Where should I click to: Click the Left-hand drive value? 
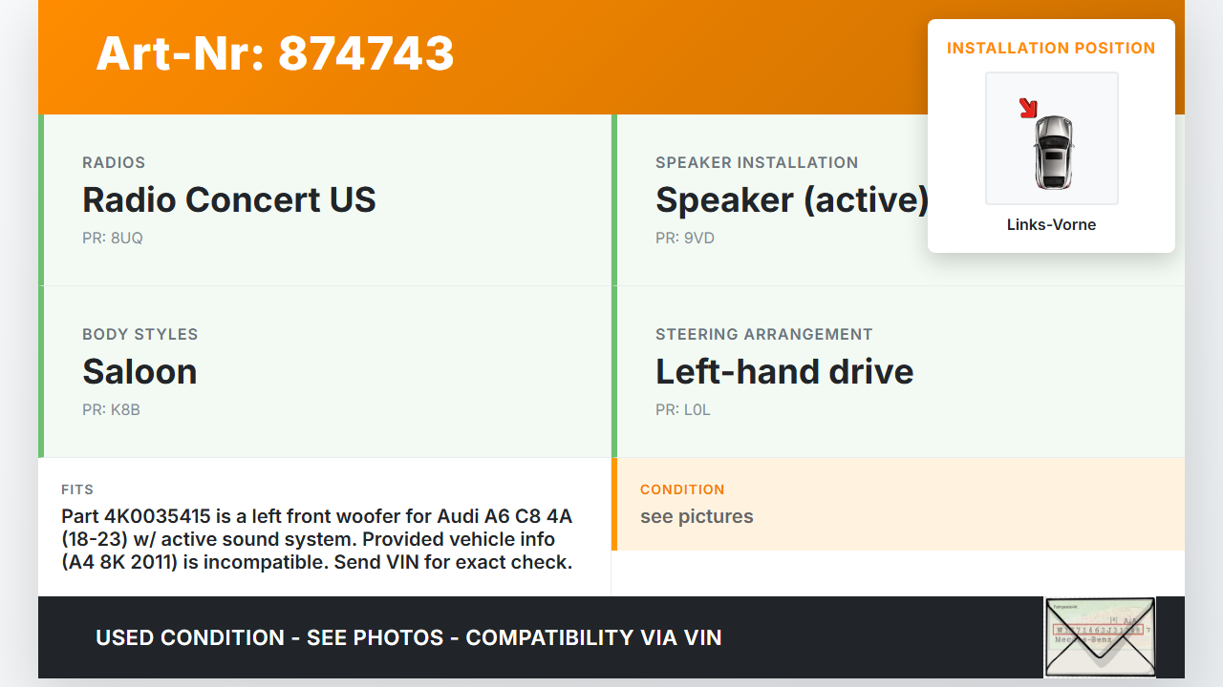click(784, 372)
